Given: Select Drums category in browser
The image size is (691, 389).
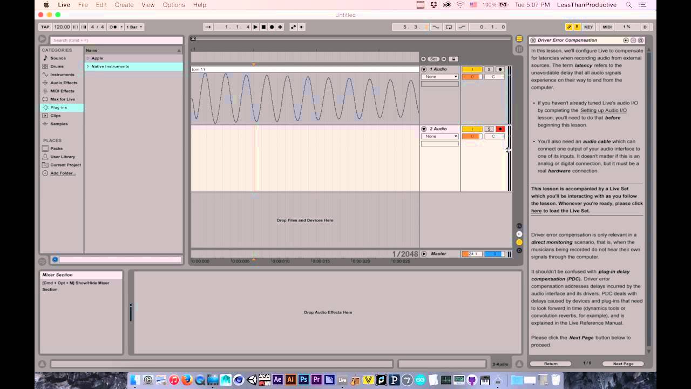Looking at the screenshot, I should tap(57, 66).
